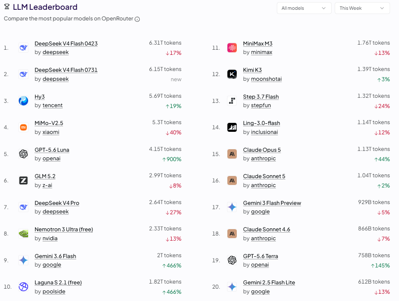Open the Claude Sonnet 5 model link

tap(264, 176)
